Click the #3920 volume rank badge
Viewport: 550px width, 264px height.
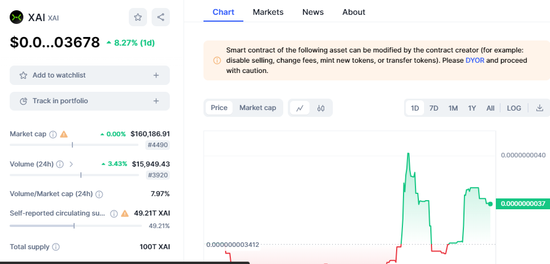coord(157,175)
